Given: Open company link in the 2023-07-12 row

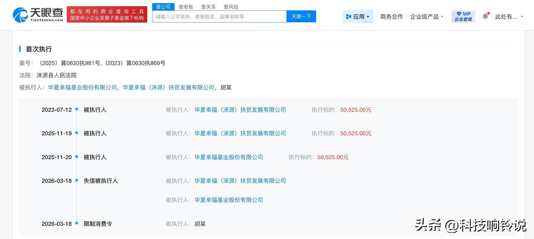Looking at the screenshot, I should click(240, 110).
